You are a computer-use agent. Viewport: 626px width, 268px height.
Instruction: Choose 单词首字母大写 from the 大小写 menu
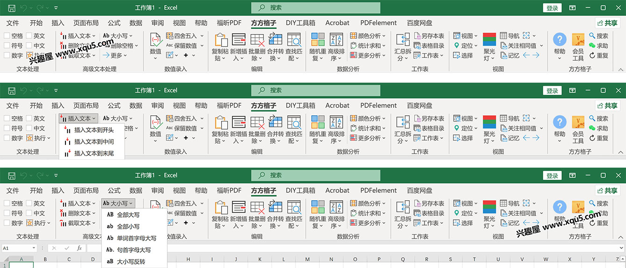[134, 238]
